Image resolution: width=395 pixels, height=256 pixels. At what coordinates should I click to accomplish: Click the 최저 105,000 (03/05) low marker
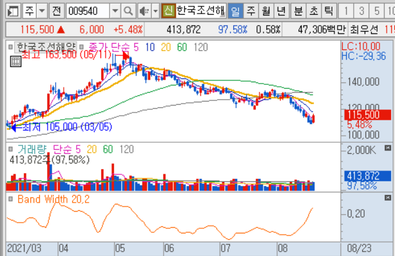(x=67, y=127)
